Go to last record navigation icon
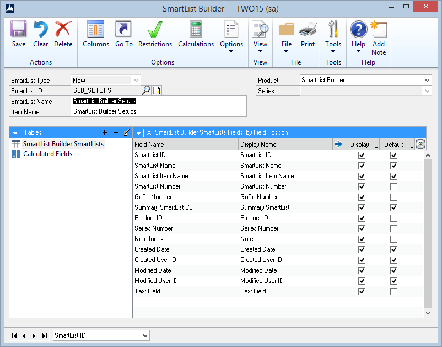442x347 pixels. pyautogui.click(x=44, y=335)
